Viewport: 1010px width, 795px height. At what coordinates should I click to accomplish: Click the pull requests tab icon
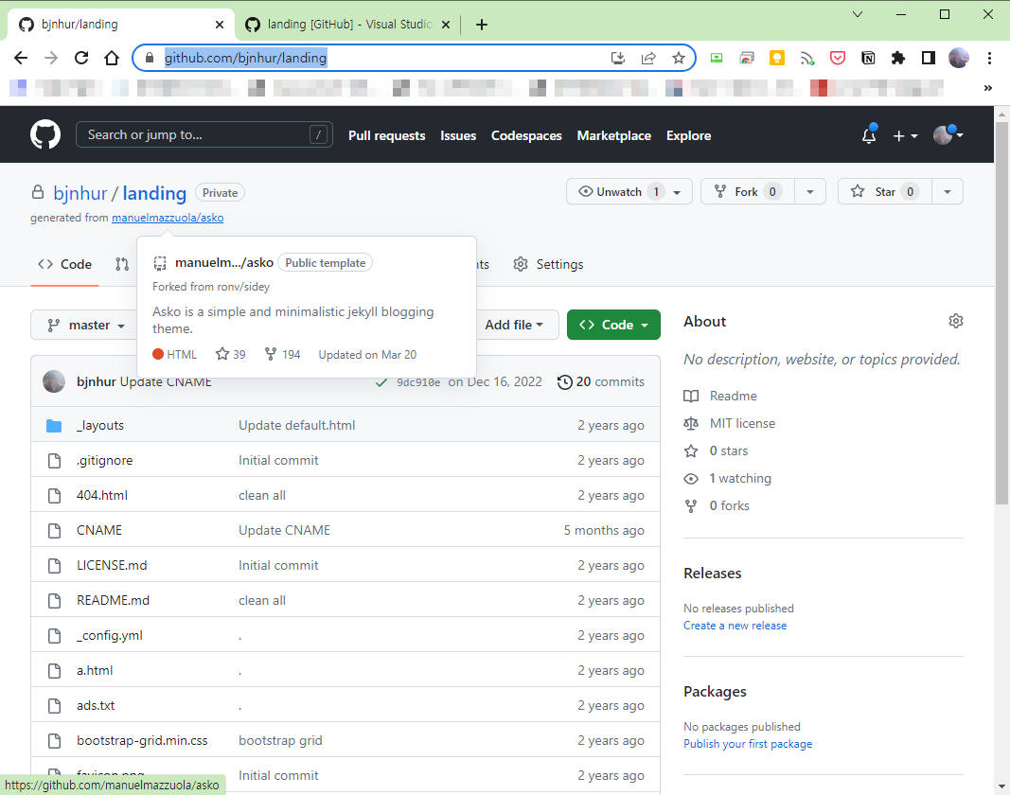pos(122,264)
